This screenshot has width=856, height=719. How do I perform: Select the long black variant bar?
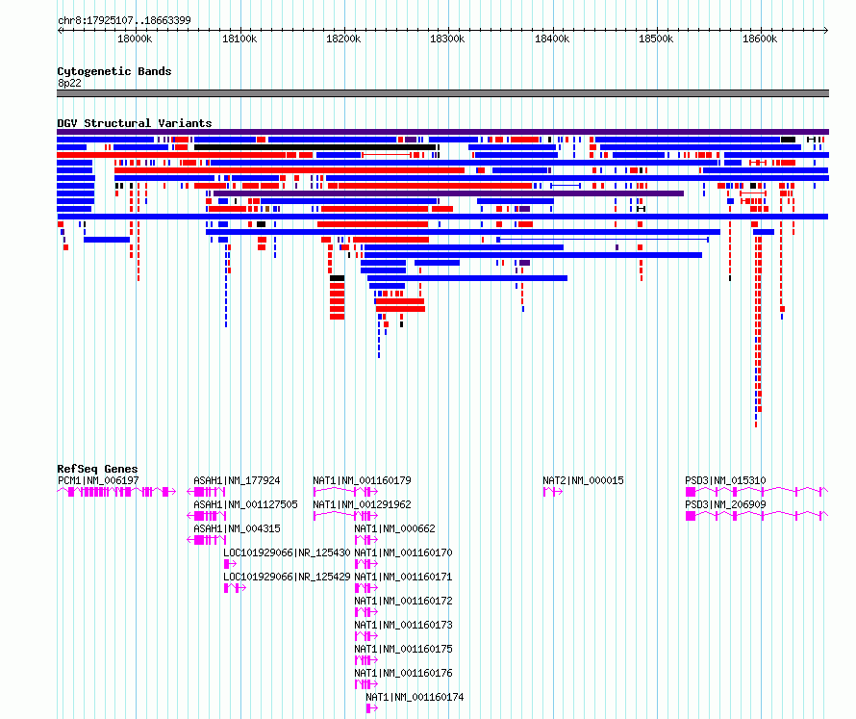(315, 147)
